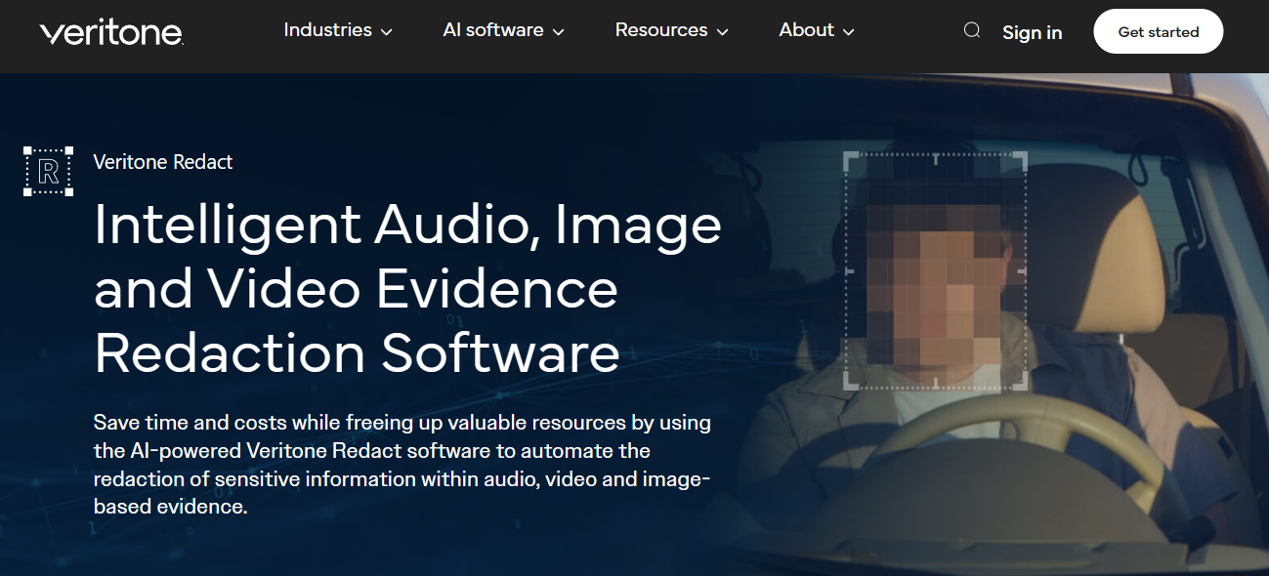Click the pixelated face redaction box

pos(935,270)
